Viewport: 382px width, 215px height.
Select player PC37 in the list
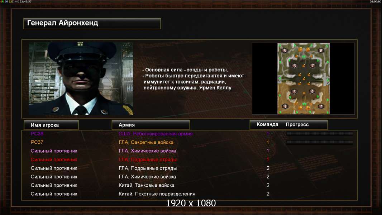click(37, 142)
